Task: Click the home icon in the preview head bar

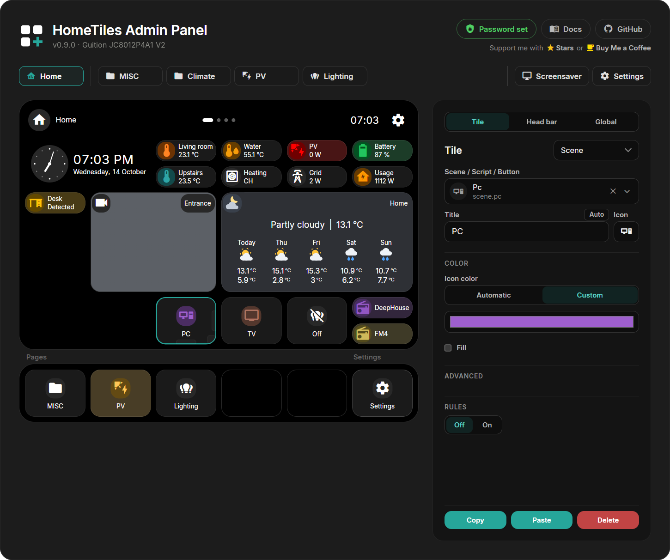Action: 39,120
